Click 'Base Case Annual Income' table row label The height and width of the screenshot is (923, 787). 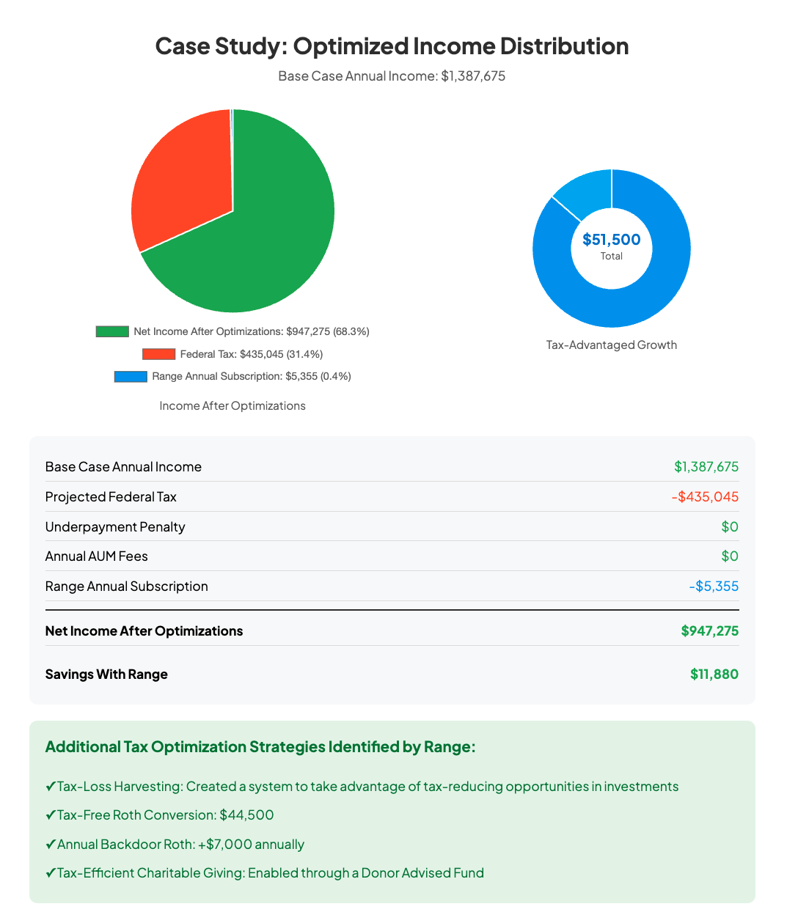coord(123,467)
